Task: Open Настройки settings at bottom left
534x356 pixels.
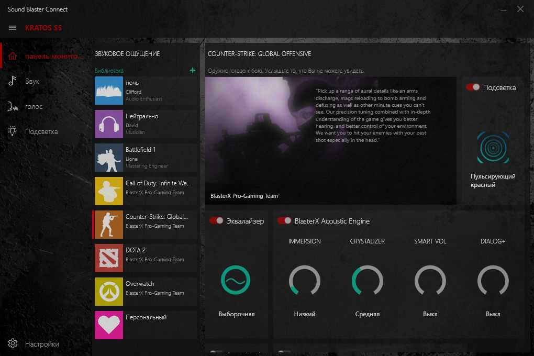Action: coord(41,344)
